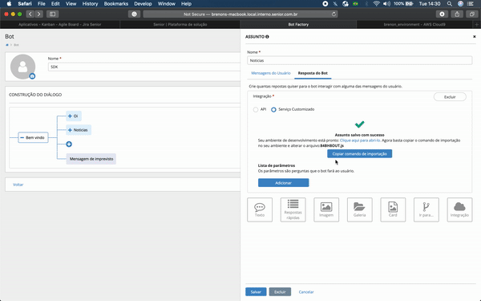
Task: Open the volume control in menu bar
Action: 387,4
